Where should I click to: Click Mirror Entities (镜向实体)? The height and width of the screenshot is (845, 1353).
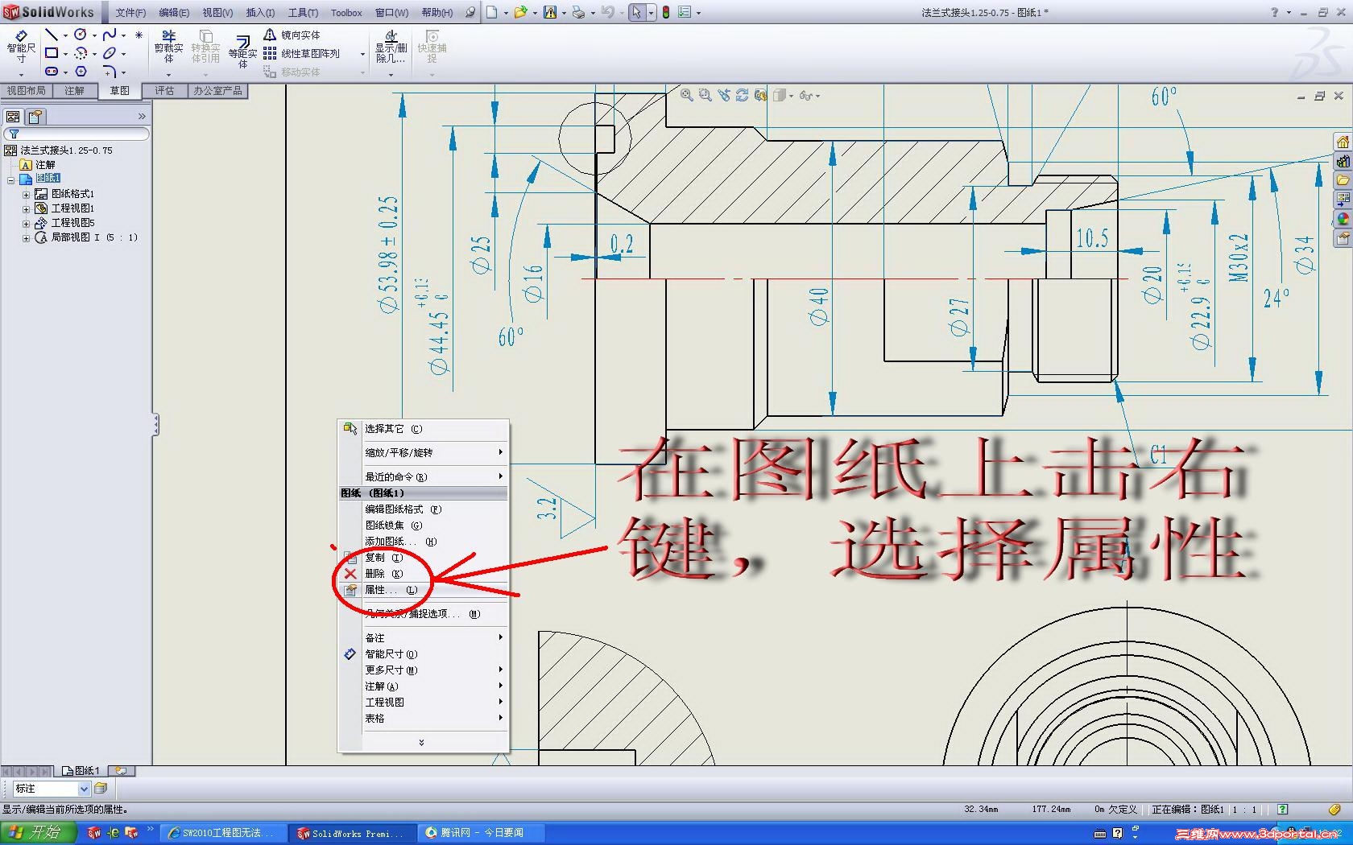(x=292, y=35)
